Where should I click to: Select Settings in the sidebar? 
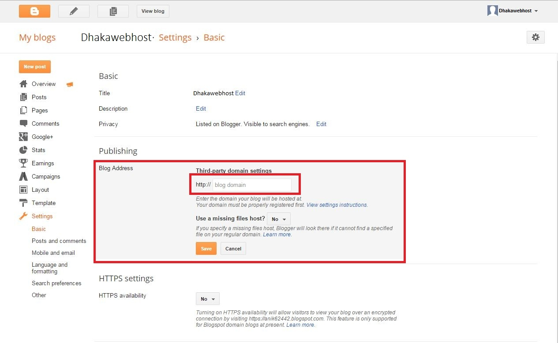click(42, 216)
